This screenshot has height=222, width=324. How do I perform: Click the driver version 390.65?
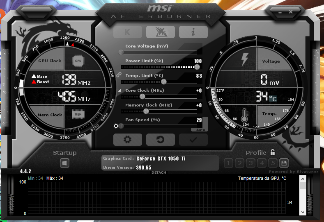point(144,168)
